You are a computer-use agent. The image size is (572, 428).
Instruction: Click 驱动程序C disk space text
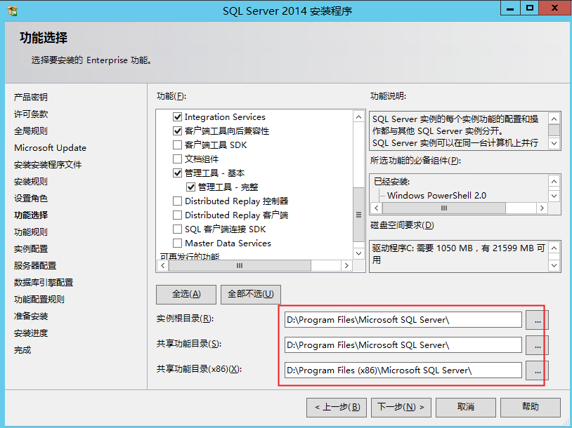coord(459,254)
